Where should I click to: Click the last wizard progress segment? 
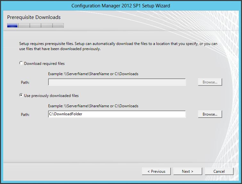click(58, 25)
